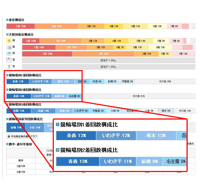This screenshot has width=200, height=191.
Task: Click the square bullet beside 天候別着位構成比 heading
Action: pos(7,35)
